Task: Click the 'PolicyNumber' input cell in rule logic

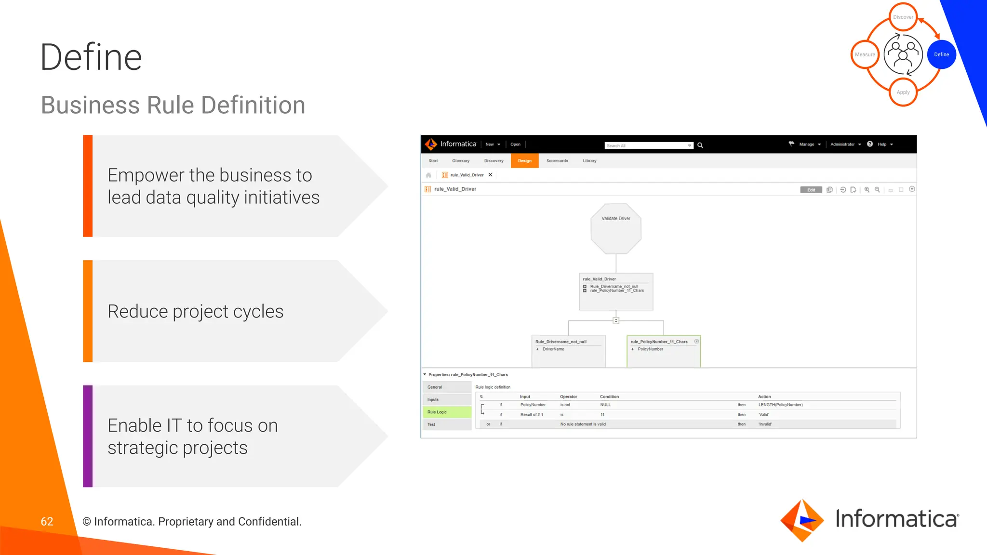Action: tap(533, 405)
